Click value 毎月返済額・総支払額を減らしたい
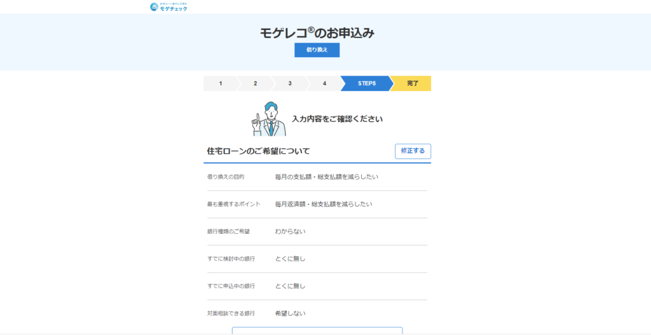 (x=324, y=204)
